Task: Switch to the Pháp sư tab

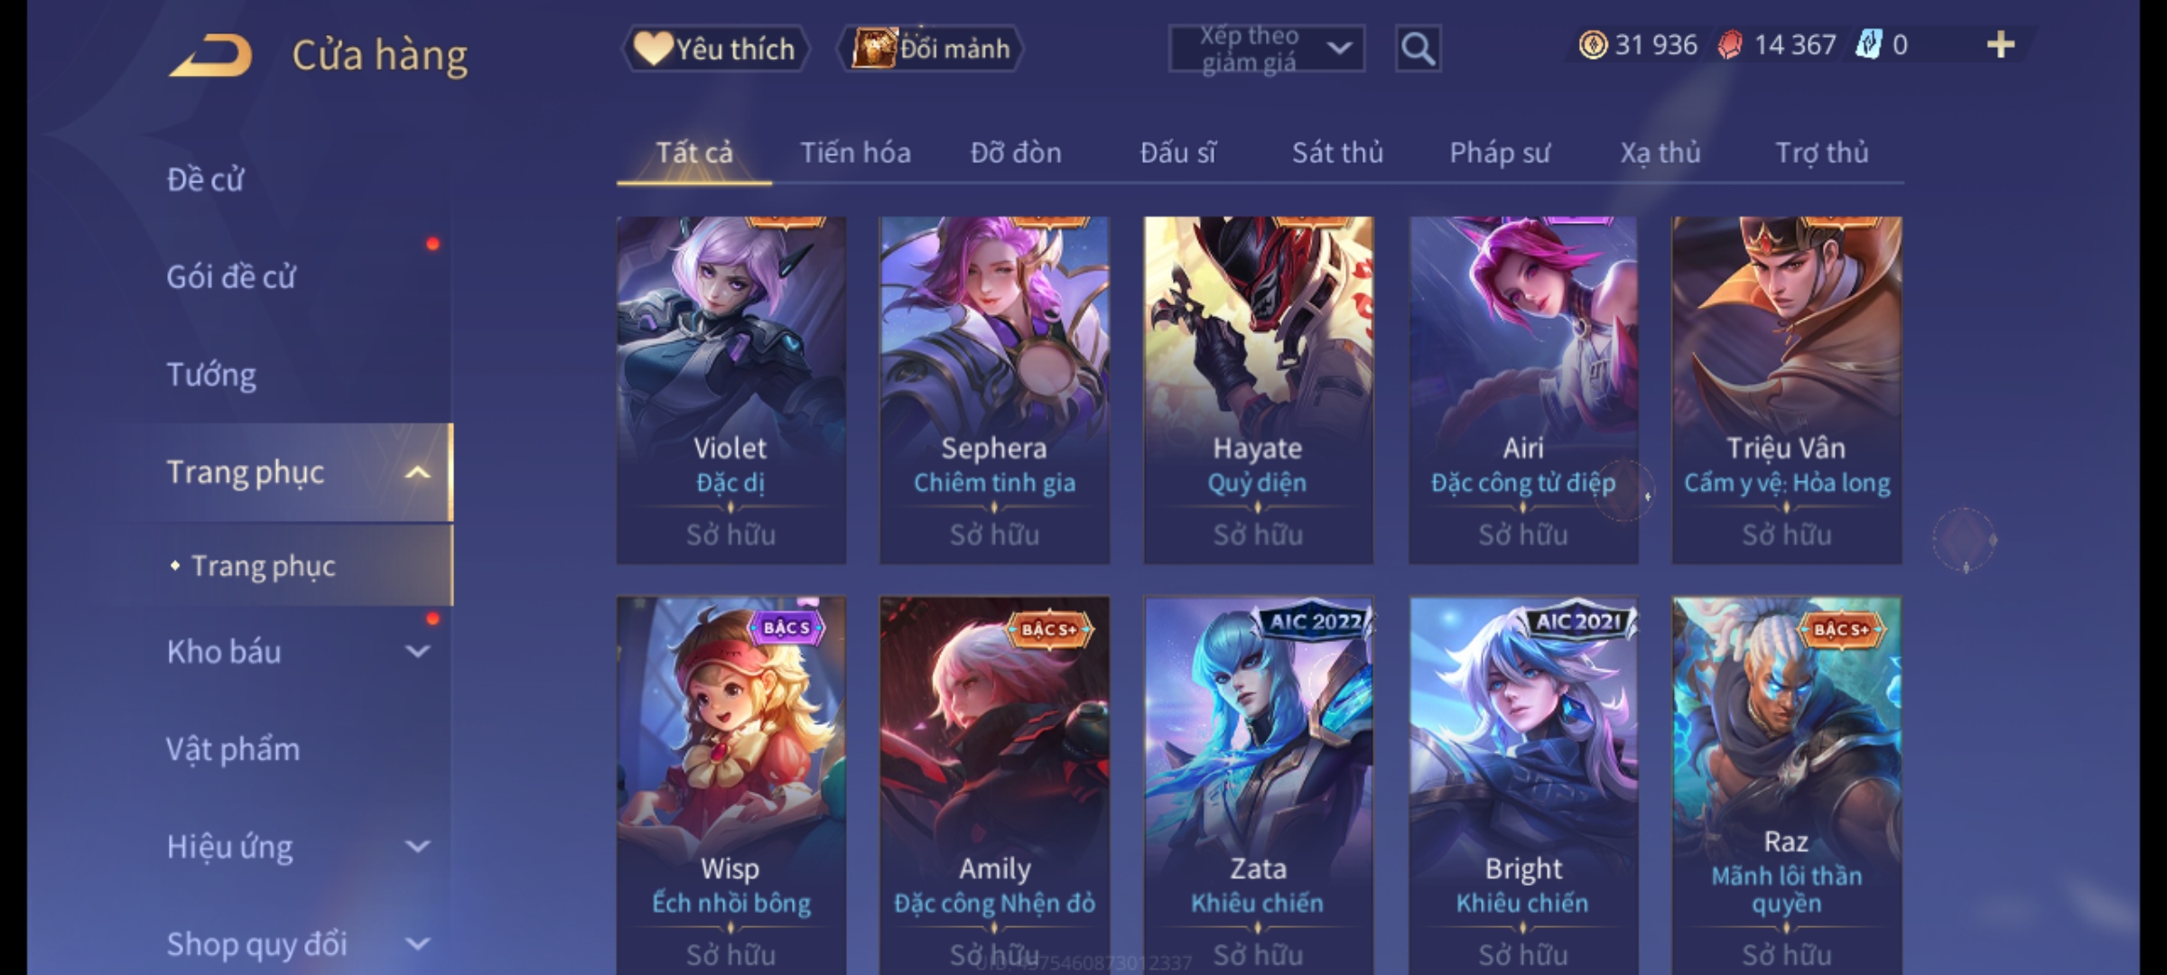Action: 1500,153
